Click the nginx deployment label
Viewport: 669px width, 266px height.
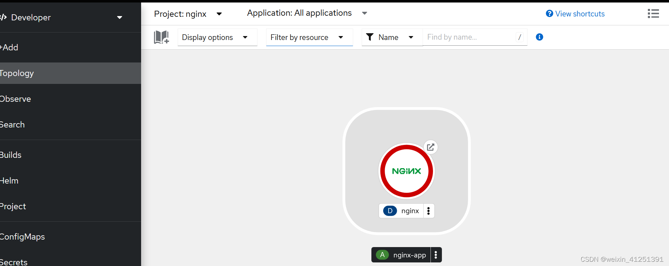pos(410,211)
